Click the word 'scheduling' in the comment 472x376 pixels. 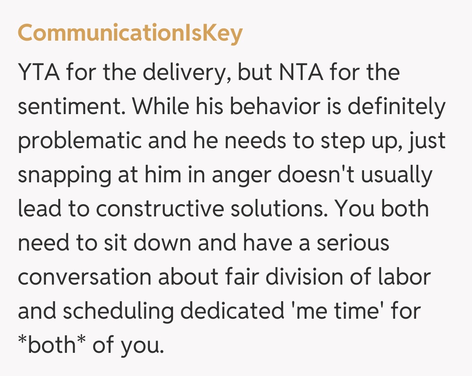(x=118, y=311)
